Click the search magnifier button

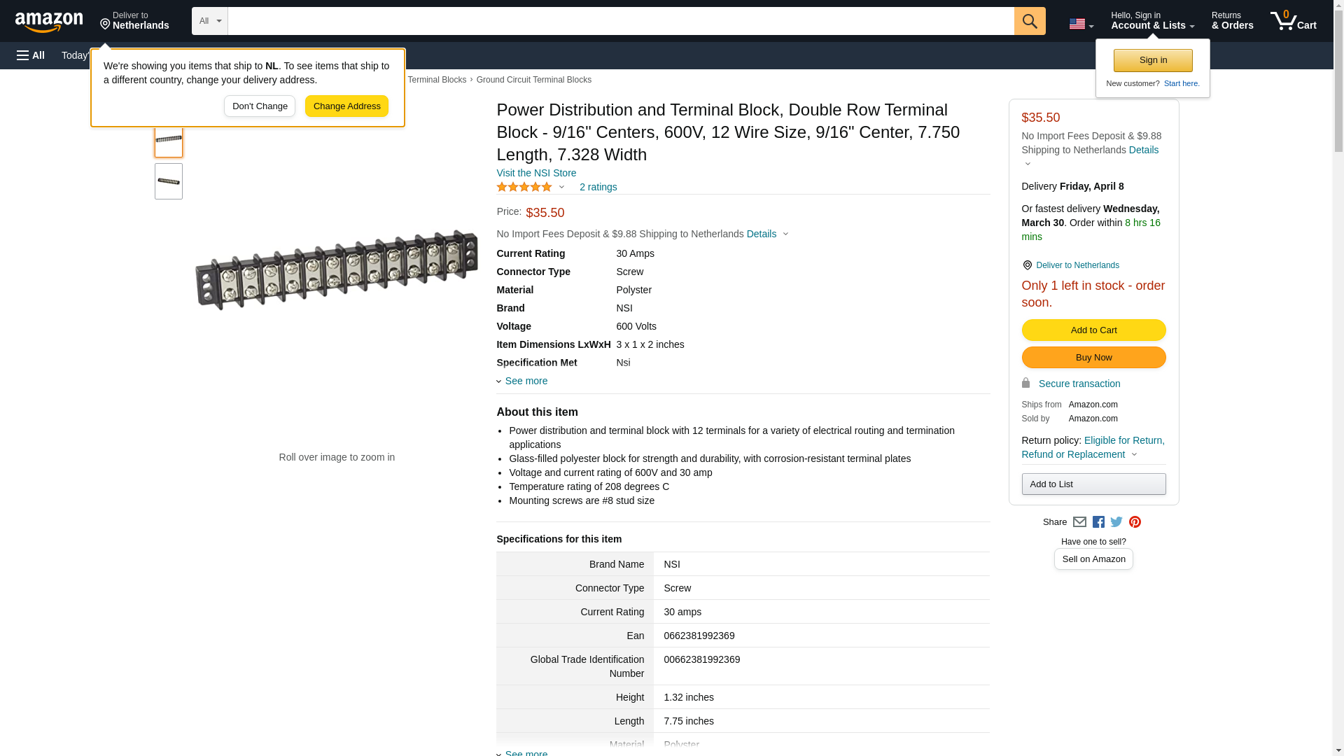1029,21
